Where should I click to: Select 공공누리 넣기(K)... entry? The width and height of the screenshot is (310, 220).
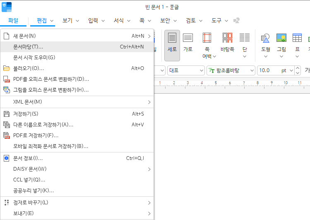click(77, 191)
